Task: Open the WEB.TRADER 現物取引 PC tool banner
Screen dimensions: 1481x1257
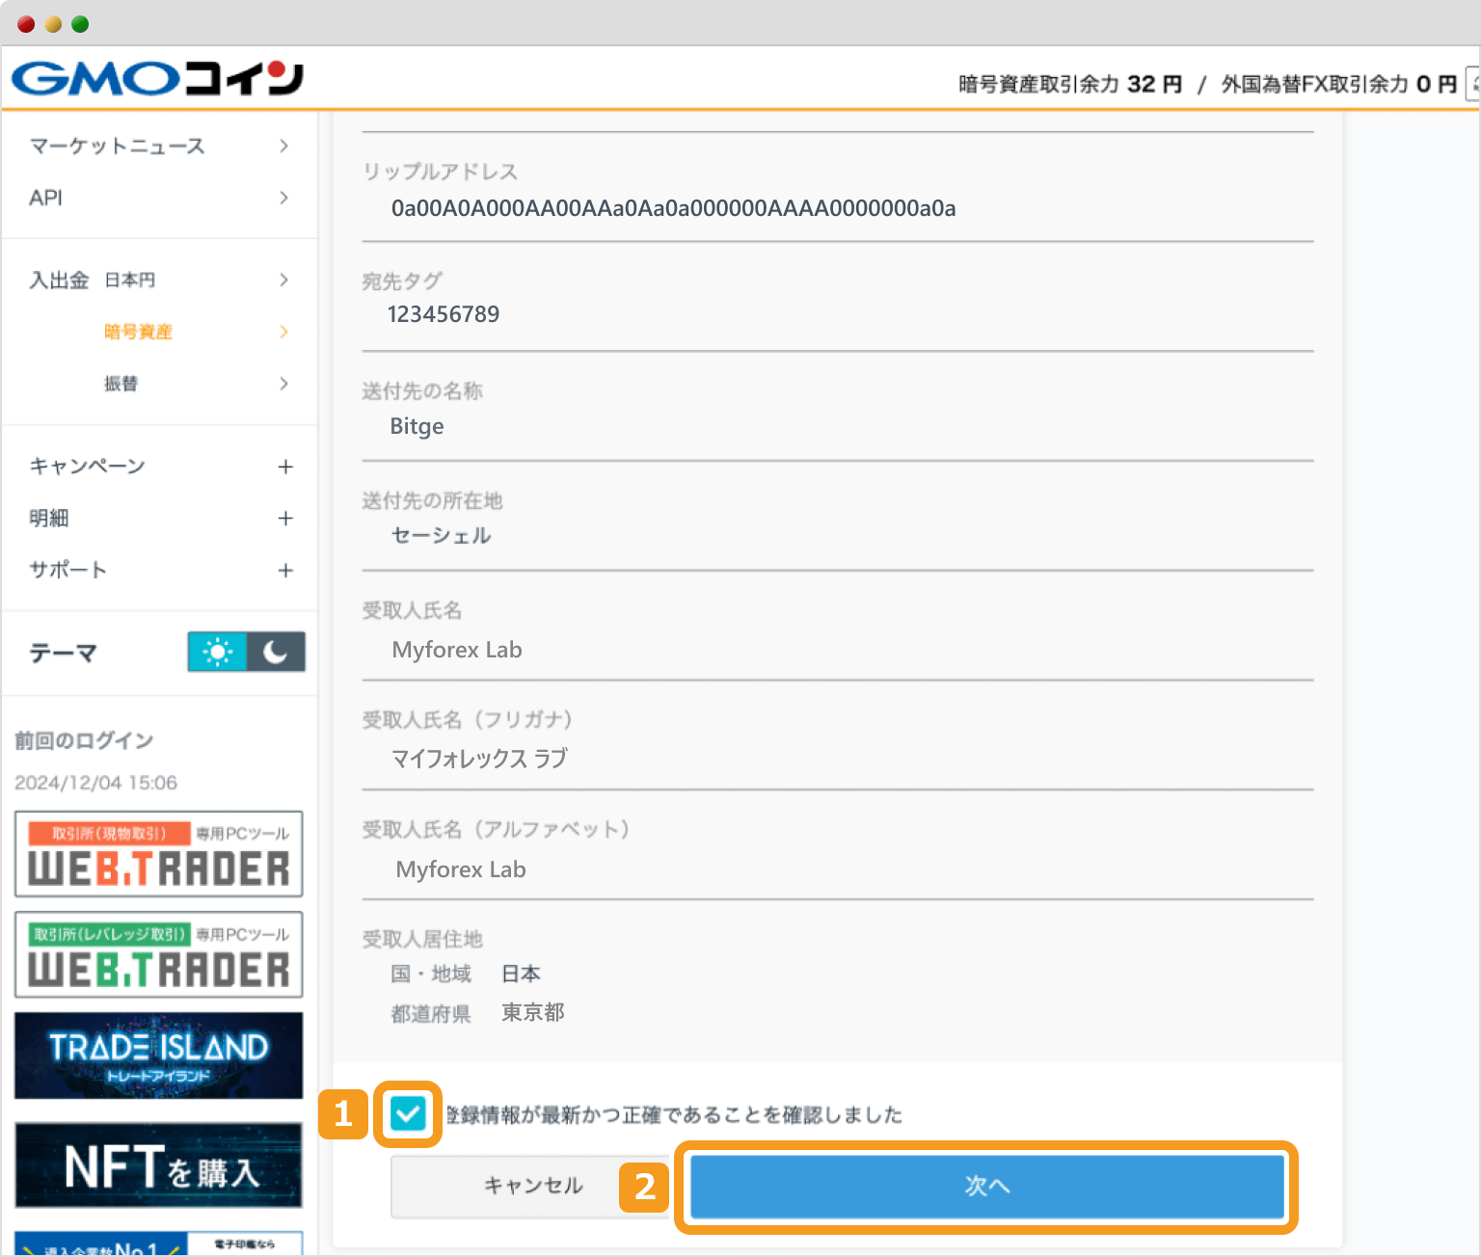Action: click(x=157, y=854)
